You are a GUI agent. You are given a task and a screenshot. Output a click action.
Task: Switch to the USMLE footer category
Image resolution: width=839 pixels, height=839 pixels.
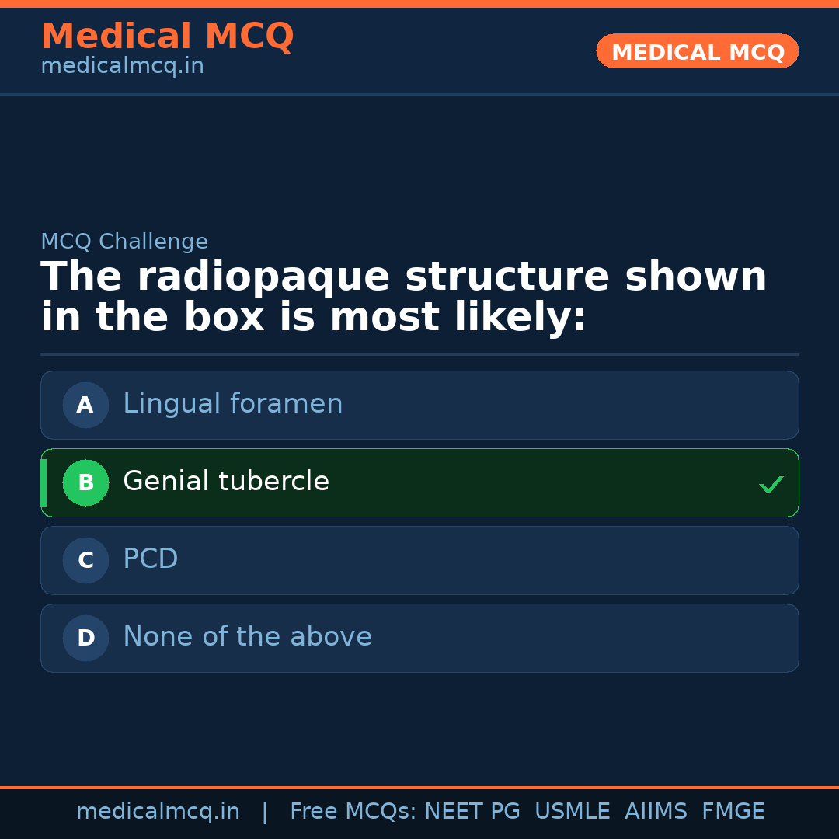pos(573,811)
